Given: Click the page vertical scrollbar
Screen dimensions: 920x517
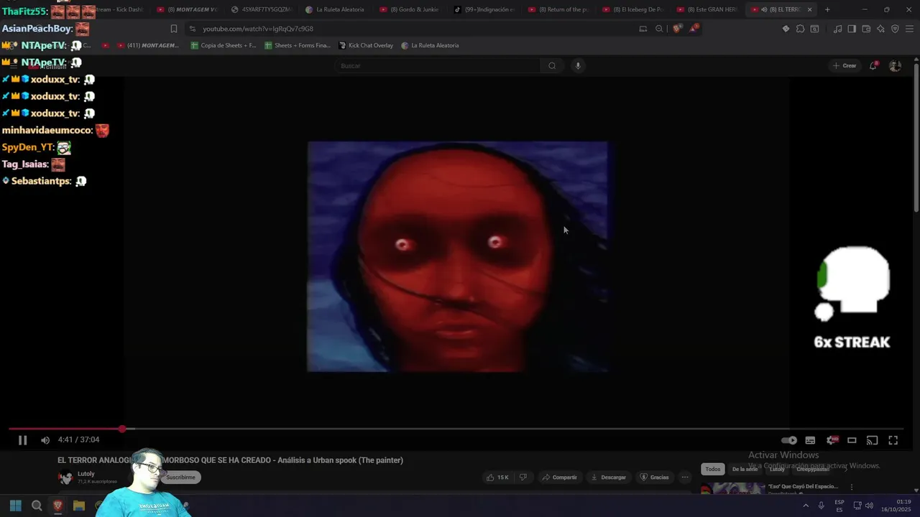Looking at the screenshot, I should 916,136.
